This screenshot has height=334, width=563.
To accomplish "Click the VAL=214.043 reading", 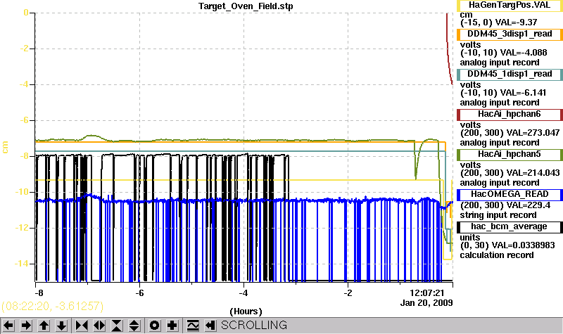I will pyautogui.click(x=531, y=173).
